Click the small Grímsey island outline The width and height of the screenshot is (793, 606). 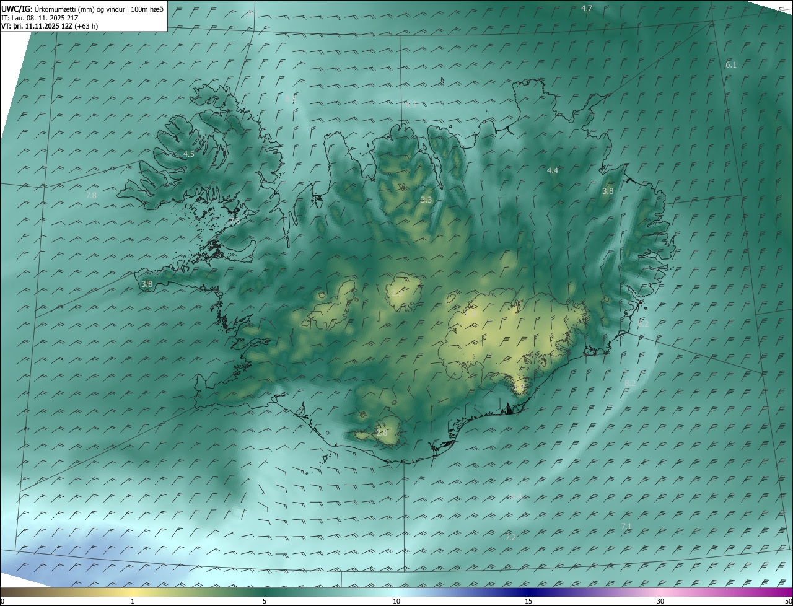coord(443,80)
